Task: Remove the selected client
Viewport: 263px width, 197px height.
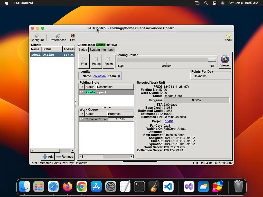Action: click(65, 157)
